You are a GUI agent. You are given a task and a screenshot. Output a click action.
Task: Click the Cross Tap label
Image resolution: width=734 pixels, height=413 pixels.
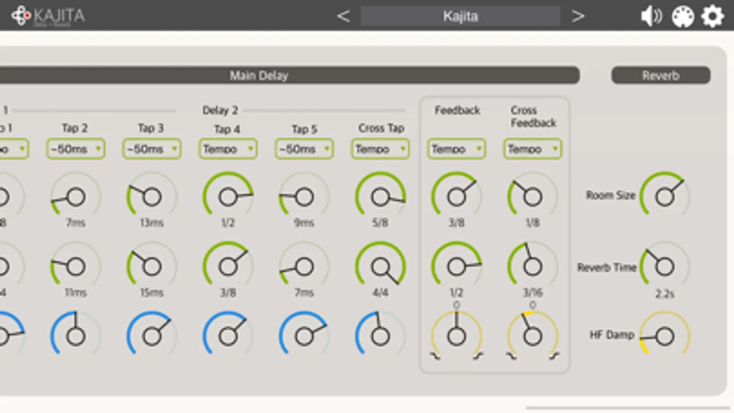click(x=381, y=128)
